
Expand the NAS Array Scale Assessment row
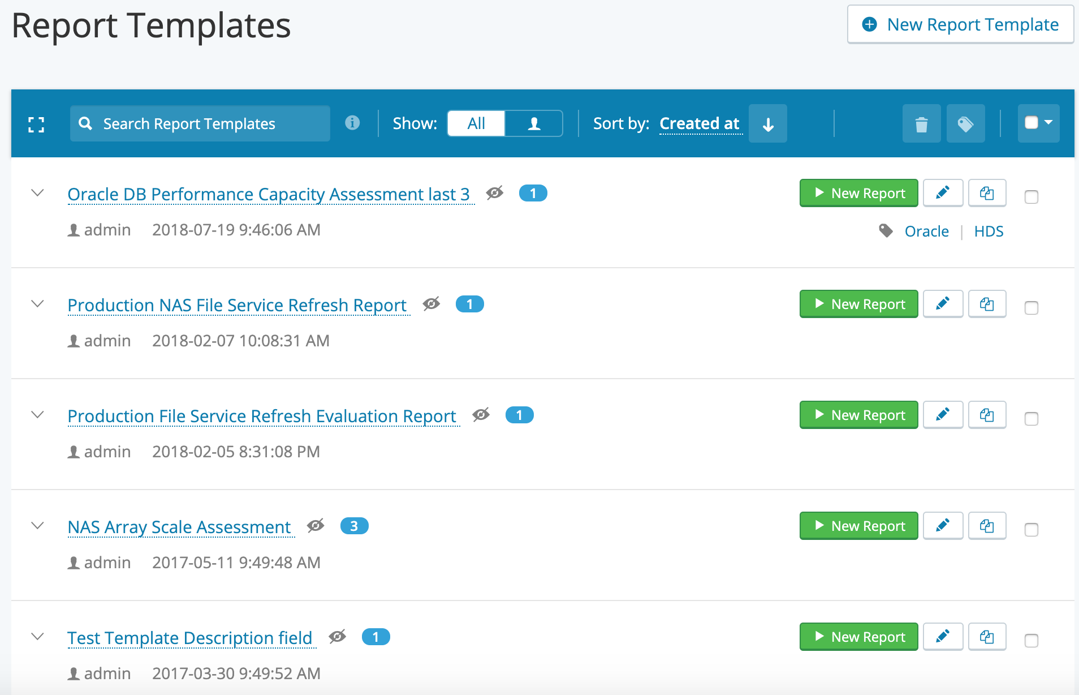[x=37, y=526]
